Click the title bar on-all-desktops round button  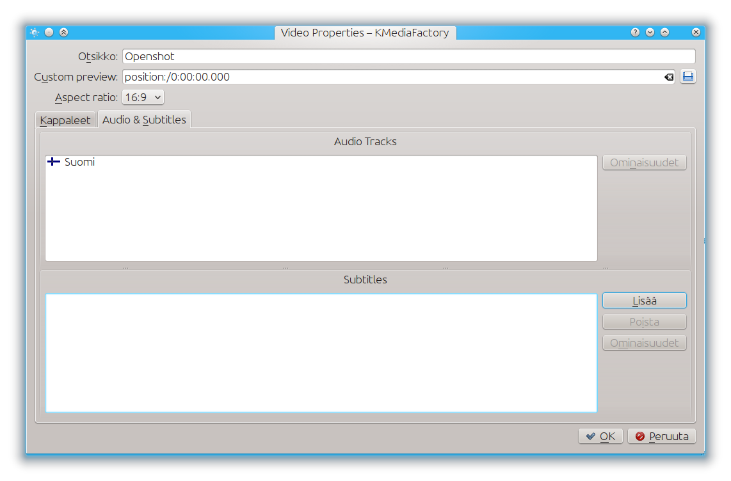point(49,32)
